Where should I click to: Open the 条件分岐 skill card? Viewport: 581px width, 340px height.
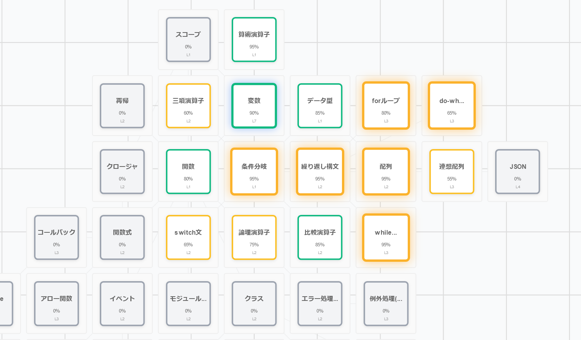pyautogui.click(x=254, y=172)
